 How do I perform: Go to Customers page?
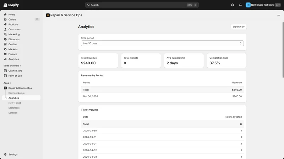point(14,29)
